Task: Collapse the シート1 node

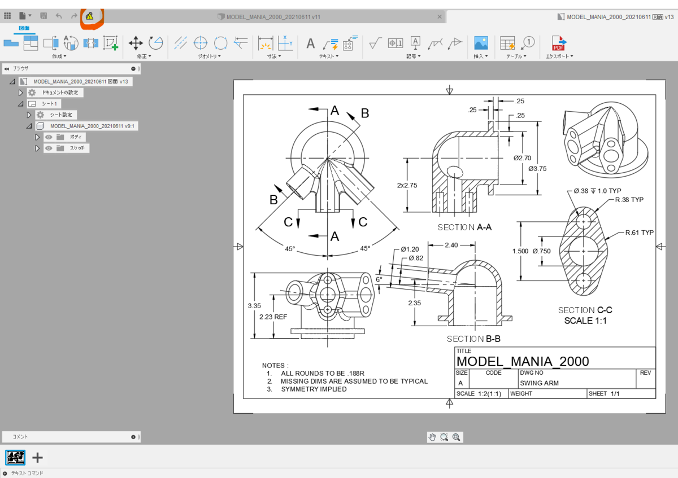Action: tap(21, 104)
